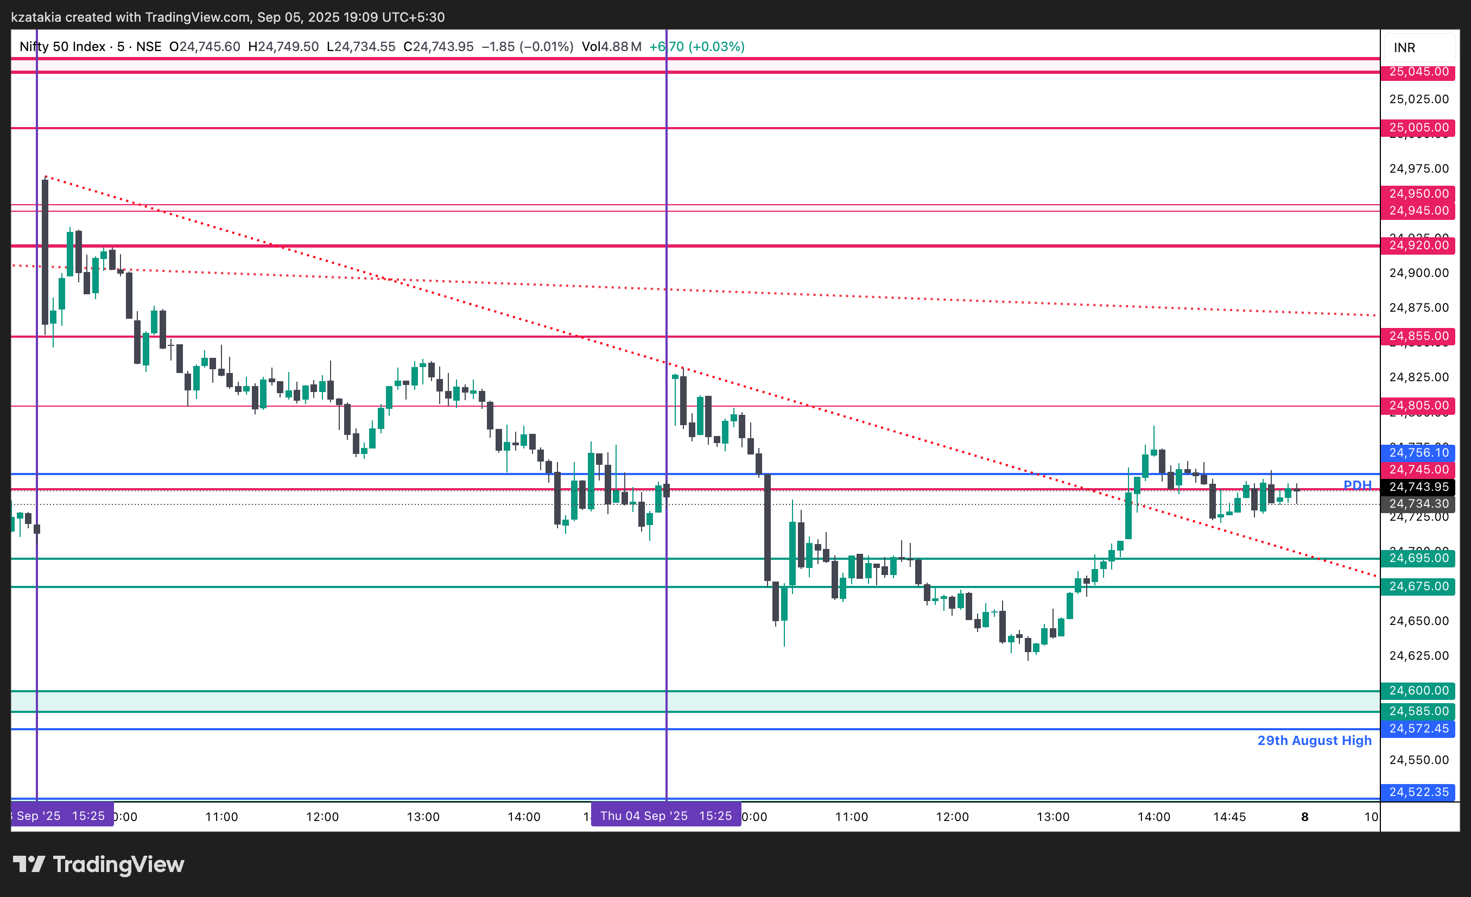The height and width of the screenshot is (897, 1471).
Task: Select the blue 24,522.35 price label
Action: pos(1418,792)
